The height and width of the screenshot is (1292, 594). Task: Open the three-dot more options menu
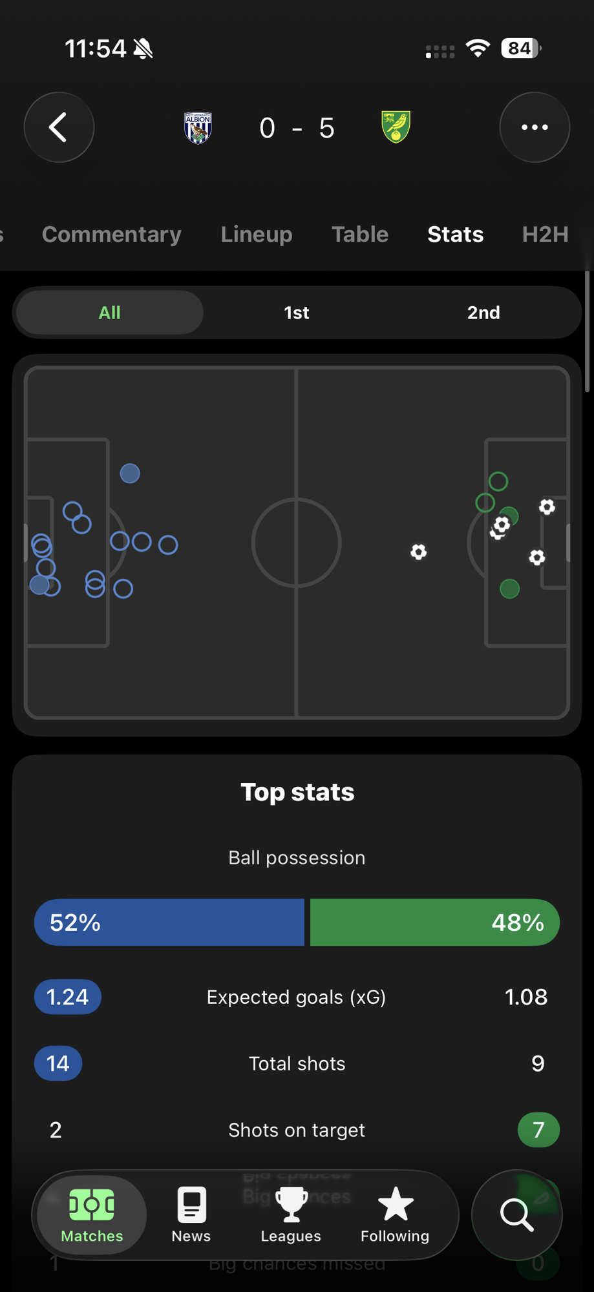pyautogui.click(x=535, y=127)
